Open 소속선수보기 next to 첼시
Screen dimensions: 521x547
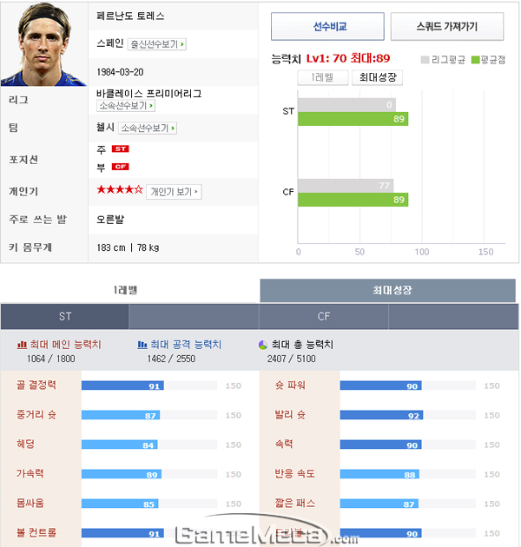[148, 128]
